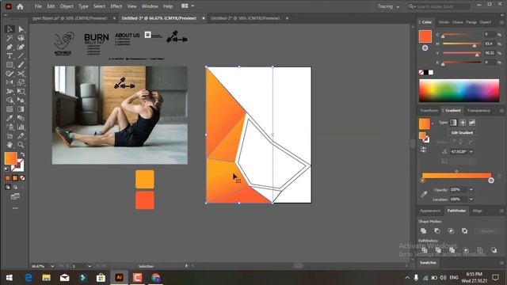Select the Magic Wand tool
Screen dimensions: 507x285
(10, 39)
